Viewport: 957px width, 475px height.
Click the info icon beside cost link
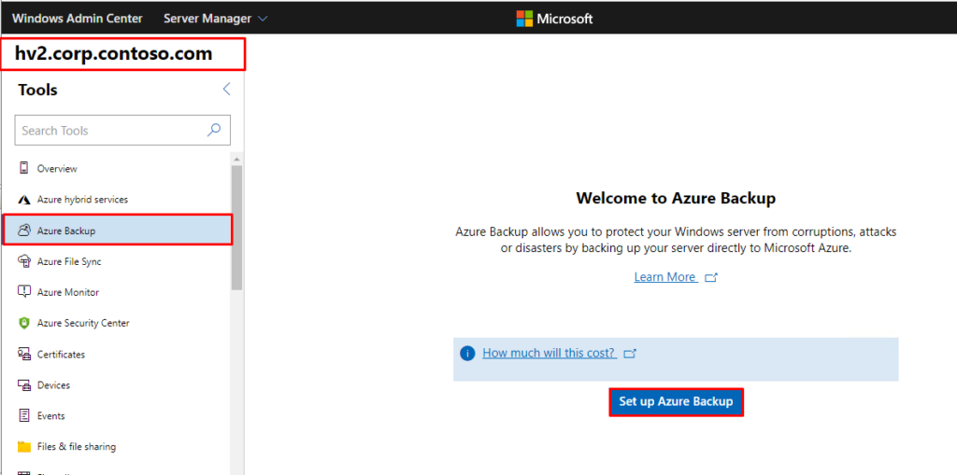[467, 354]
